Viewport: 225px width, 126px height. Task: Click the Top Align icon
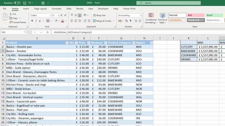[x=72, y=15]
